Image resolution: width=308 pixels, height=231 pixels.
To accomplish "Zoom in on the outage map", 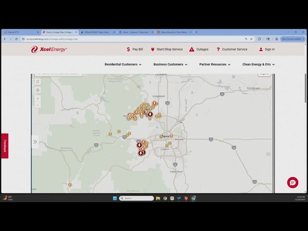I will tap(38, 99).
